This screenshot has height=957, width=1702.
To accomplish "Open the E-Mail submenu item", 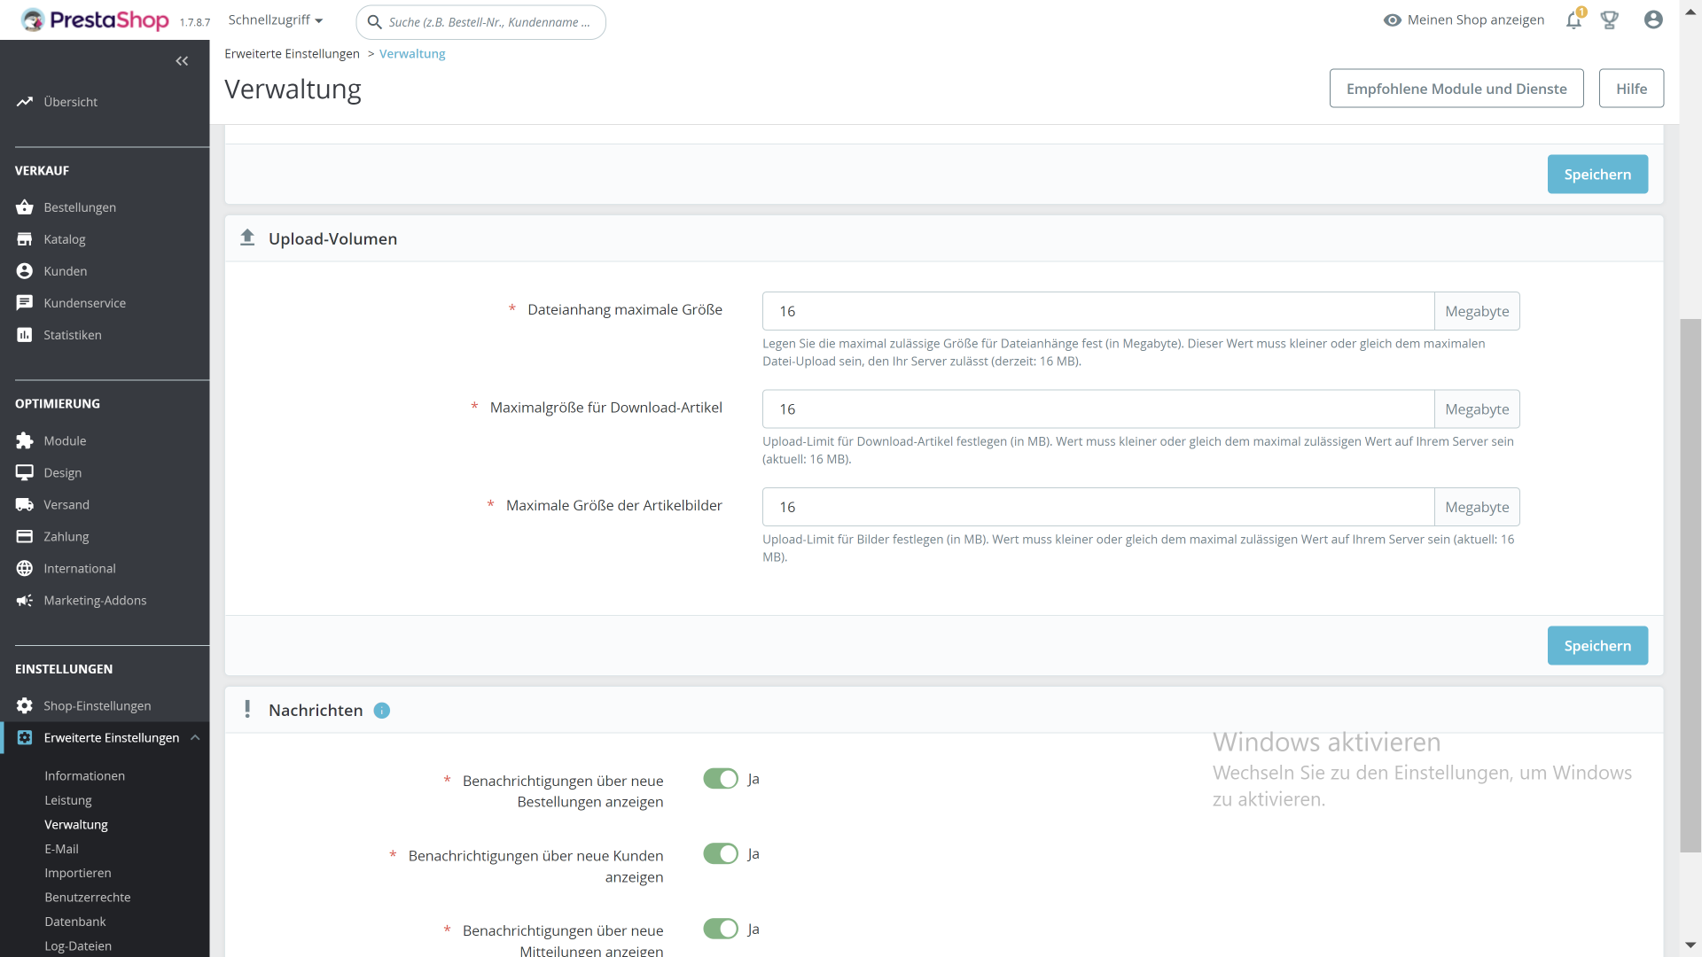I will (61, 849).
